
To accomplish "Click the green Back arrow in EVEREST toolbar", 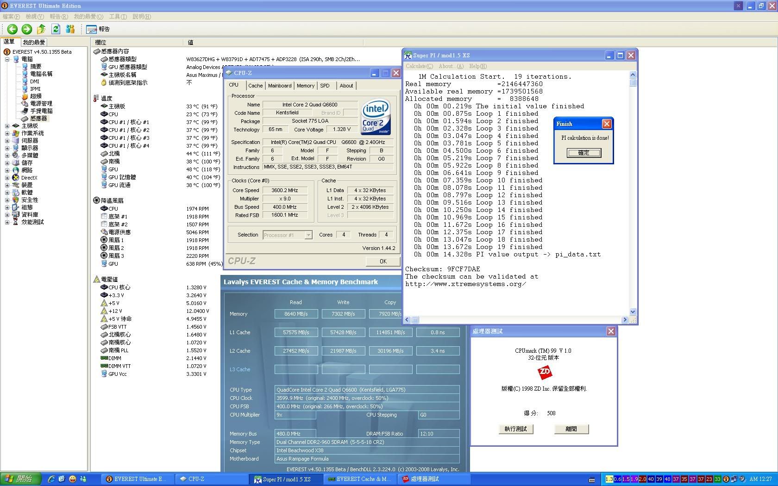I will tap(13, 29).
